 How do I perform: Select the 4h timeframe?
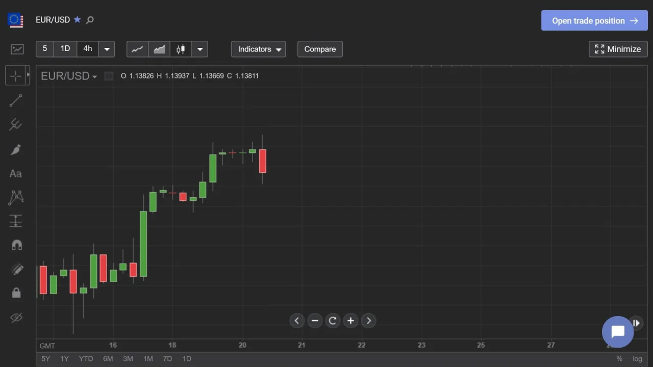88,48
